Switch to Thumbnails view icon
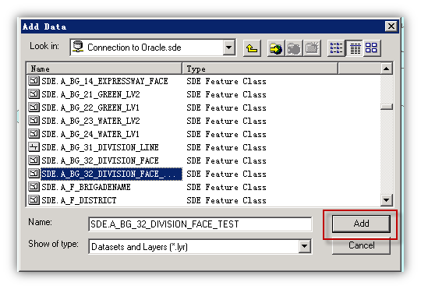Screen dimensions: 421x289 (x=372, y=48)
